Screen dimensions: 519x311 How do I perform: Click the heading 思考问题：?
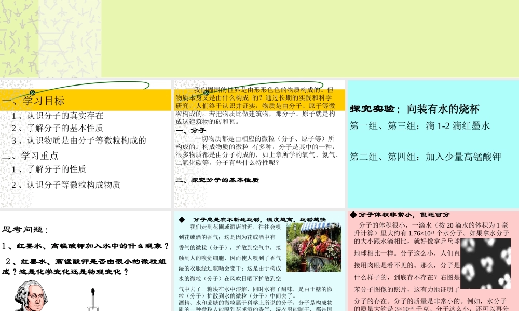click(25, 229)
